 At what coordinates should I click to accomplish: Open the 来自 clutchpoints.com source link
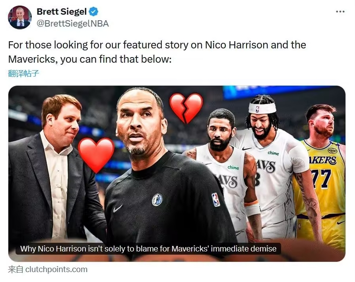[48, 269]
